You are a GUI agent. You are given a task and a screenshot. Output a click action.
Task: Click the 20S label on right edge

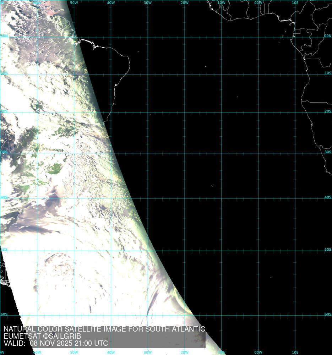pyautogui.click(x=327, y=111)
